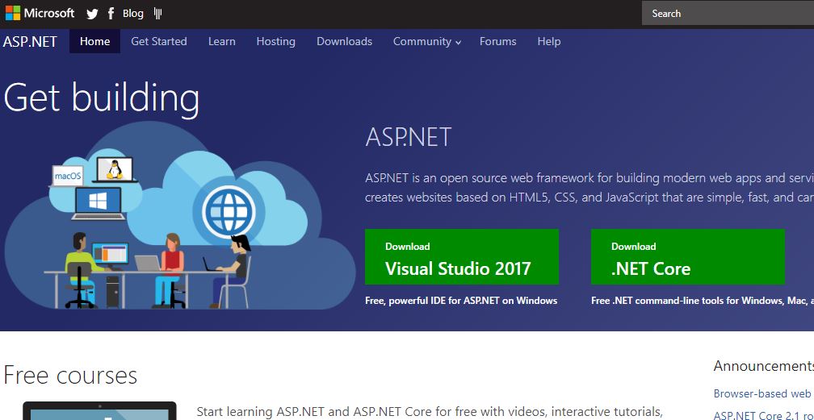This screenshot has height=420, width=814.
Task: Open the Help menu item
Action: point(549,41)
